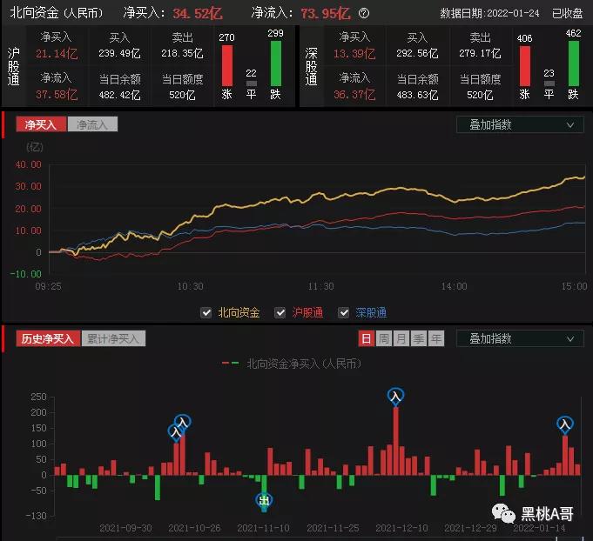The width and height of the screenshot is (593, 541).
Task: Click the 深股通 净买入 value 13.39亿
Action: click(x=354, y=54)
